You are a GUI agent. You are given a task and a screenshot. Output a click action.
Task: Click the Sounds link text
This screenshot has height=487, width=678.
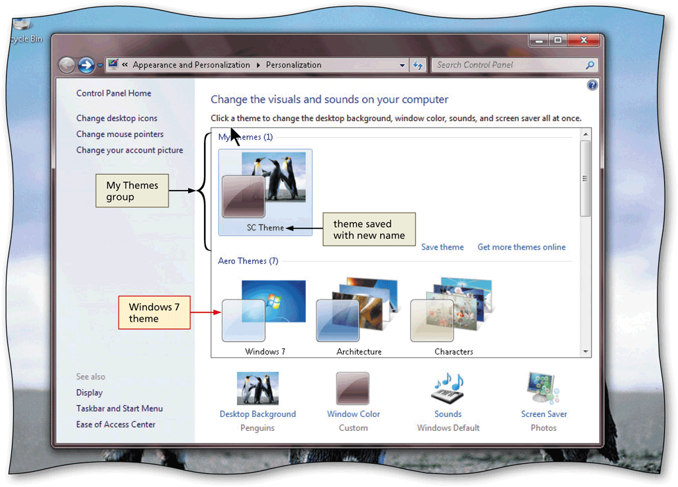pos(448,414)
